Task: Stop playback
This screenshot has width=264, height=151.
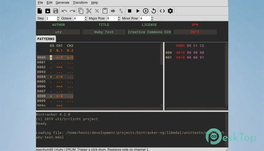Action: [x=129, y=11]
